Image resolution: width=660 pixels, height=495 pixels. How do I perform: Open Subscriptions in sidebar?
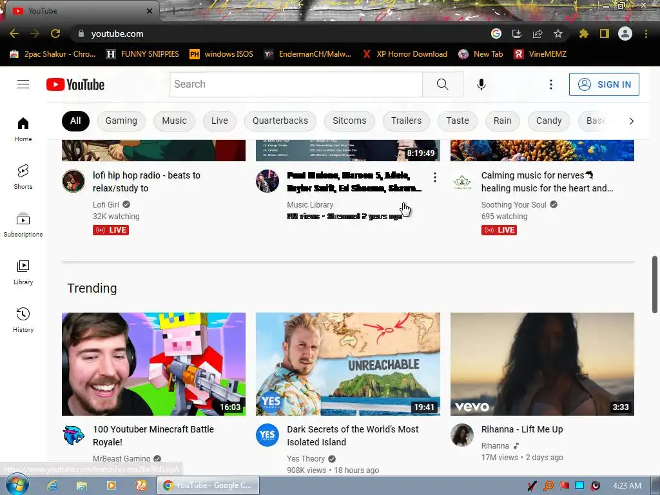[23, 225]
